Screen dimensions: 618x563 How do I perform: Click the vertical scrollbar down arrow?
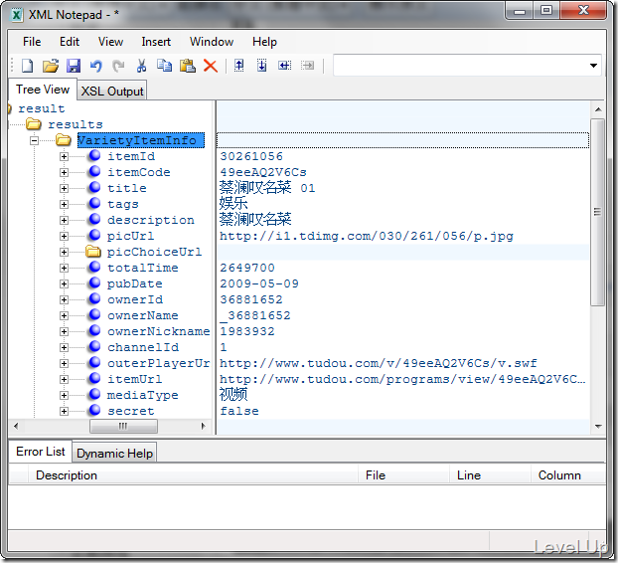598,426
